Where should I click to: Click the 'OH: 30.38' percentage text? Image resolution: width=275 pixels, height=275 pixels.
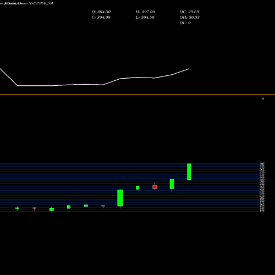[189, 18]
